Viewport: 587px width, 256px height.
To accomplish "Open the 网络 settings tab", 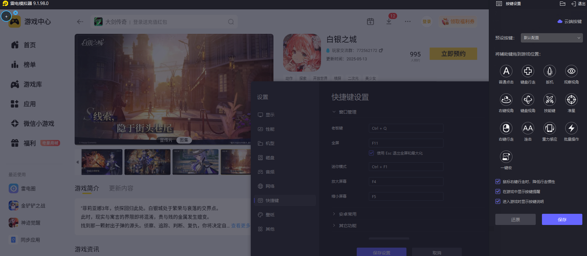I will click(x=285, y=186).
